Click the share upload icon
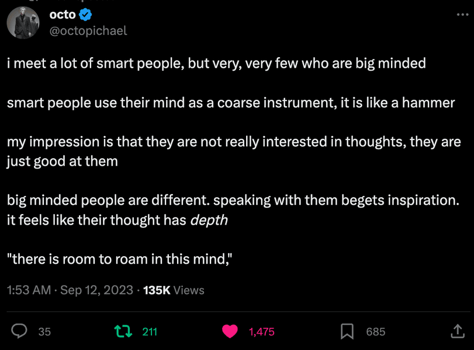This screenshot has height=350, width=474. click(457, 331)
